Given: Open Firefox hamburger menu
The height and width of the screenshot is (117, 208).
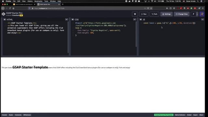Looking at the screenshot, I should tap(203, 8).
